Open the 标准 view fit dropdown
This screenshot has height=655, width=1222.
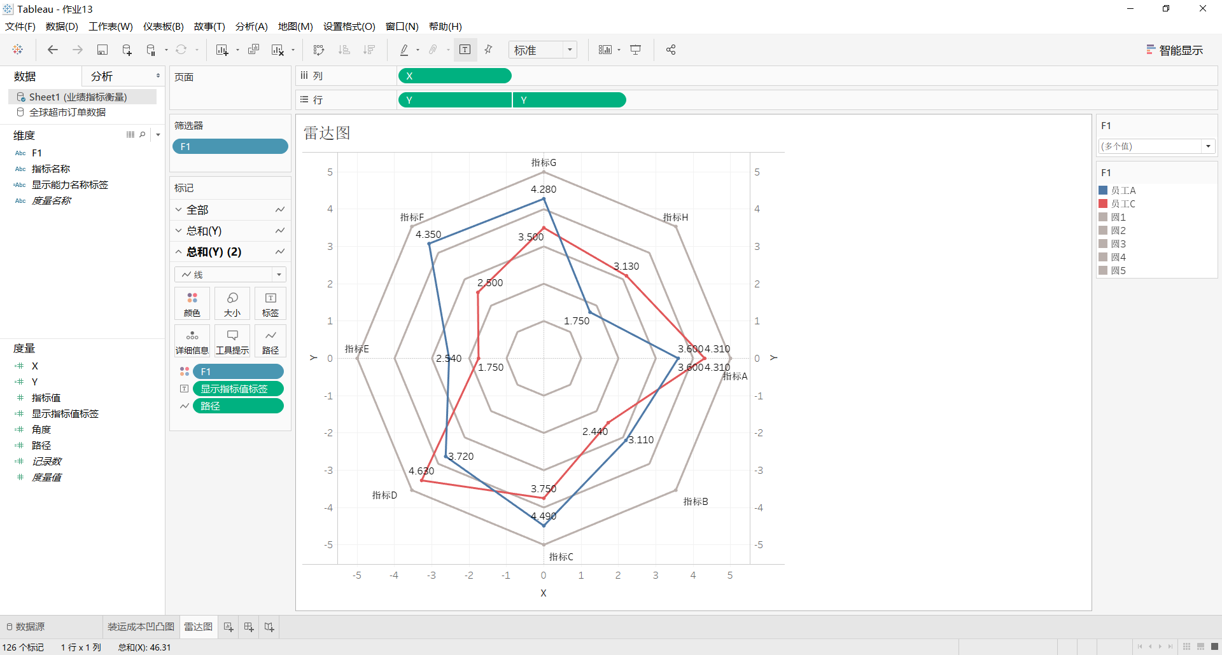tap(543, 50)
